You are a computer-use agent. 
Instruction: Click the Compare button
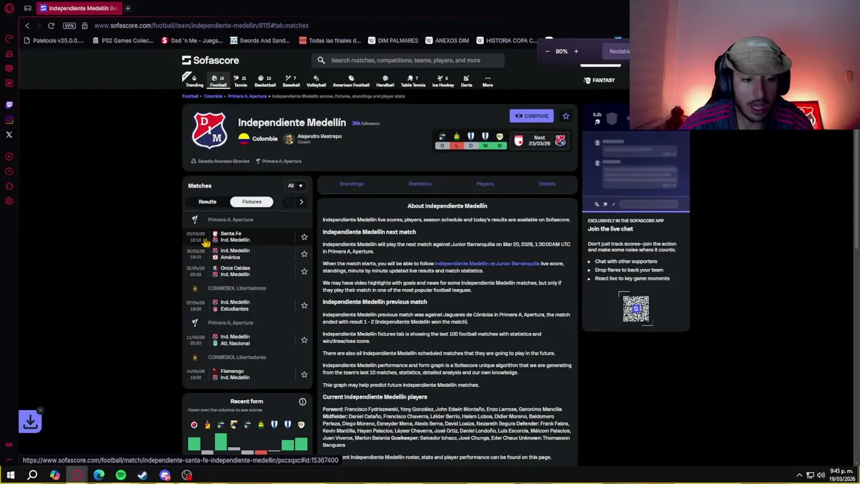[x=531, y=116]
